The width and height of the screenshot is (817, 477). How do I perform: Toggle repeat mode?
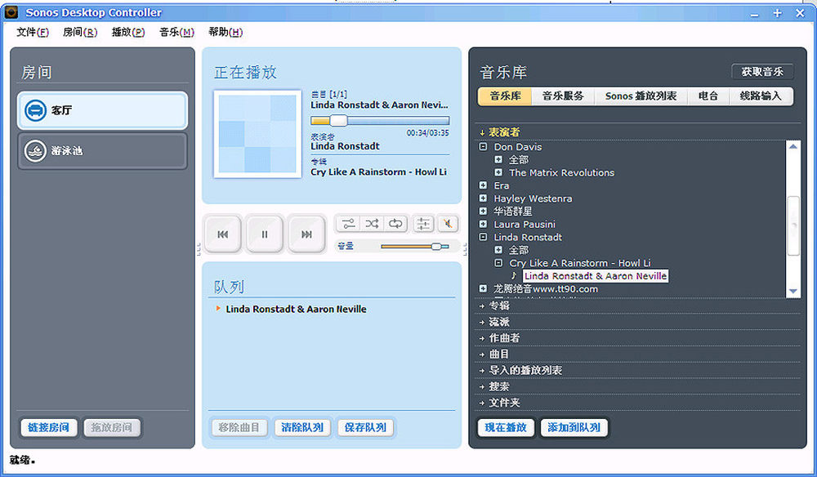pyautogui.click(x=395, y=224)
